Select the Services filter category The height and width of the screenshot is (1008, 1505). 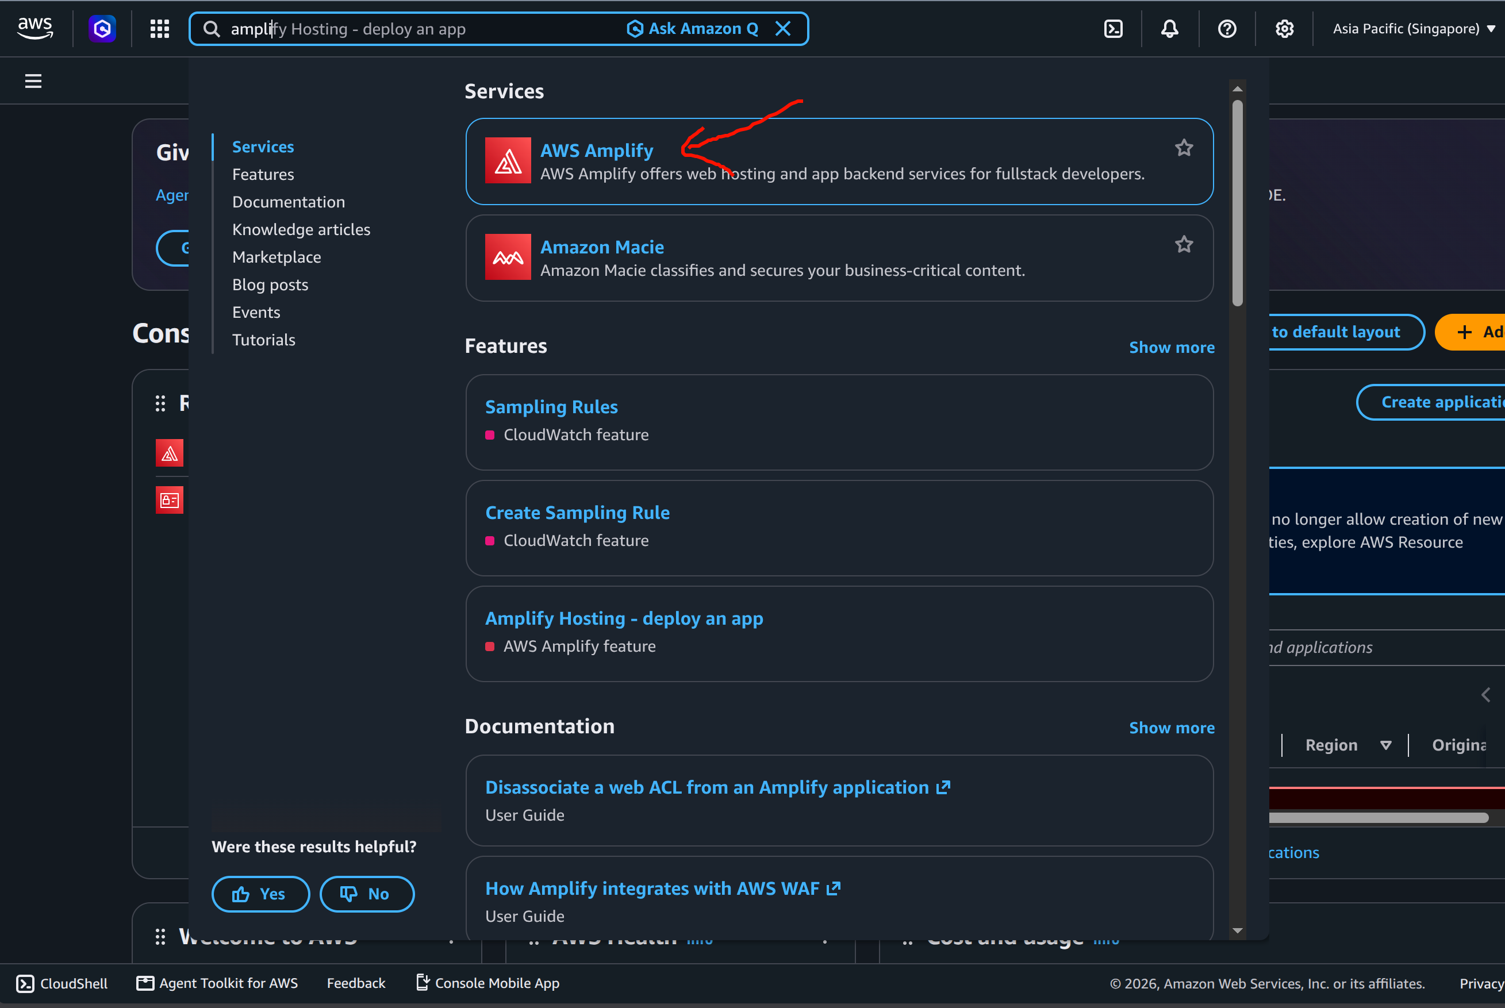pos(263,147)
